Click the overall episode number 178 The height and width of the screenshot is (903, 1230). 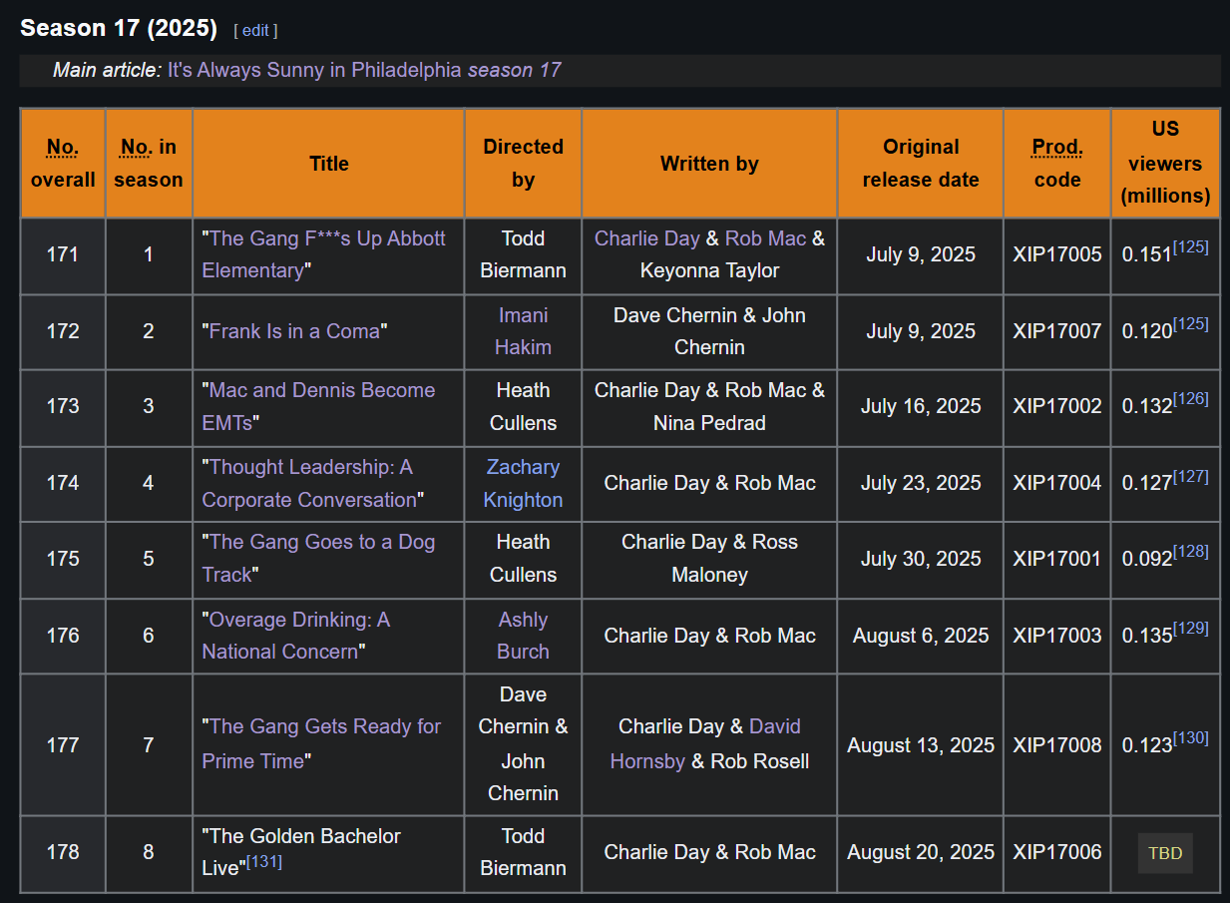63,852
